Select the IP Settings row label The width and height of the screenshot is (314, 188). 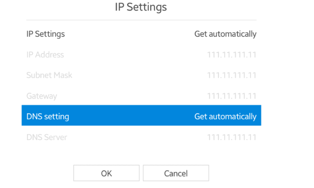[45, 34]
